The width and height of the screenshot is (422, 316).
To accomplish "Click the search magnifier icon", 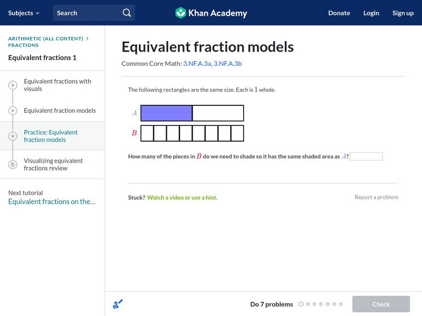I will tap(127, 13).
